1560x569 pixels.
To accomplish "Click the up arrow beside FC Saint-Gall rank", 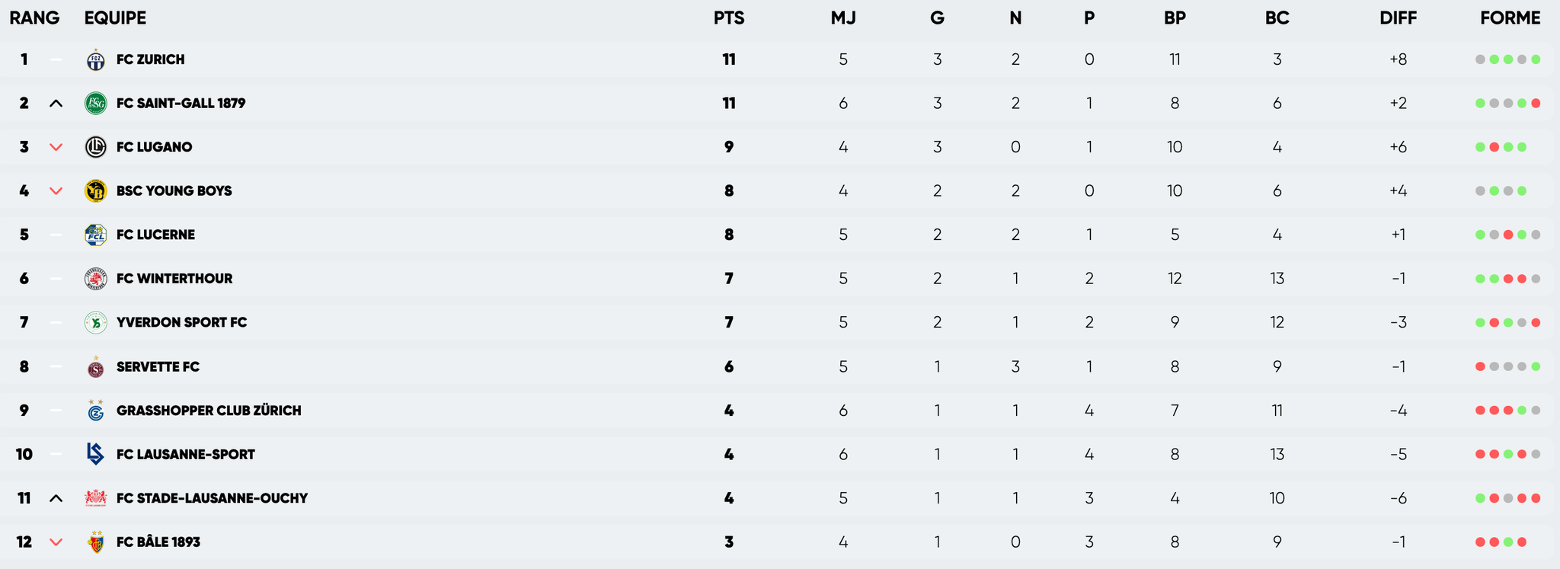I will (56, 104).
